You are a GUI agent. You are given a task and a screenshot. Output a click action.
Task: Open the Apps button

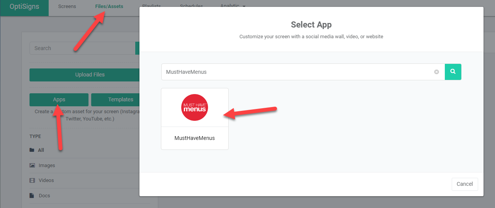(x=59, y=99)
